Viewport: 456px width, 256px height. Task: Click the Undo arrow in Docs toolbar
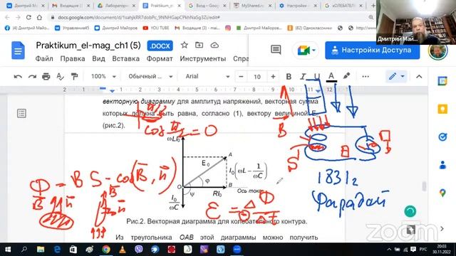(18, 77)
